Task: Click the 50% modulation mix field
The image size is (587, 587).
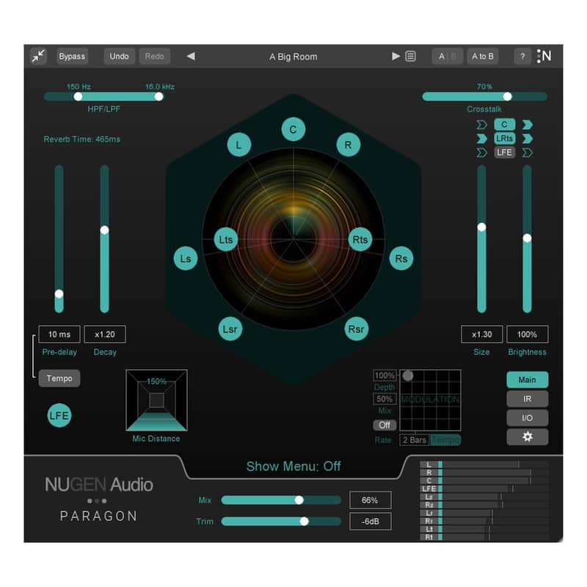Action: pos(384,399)
